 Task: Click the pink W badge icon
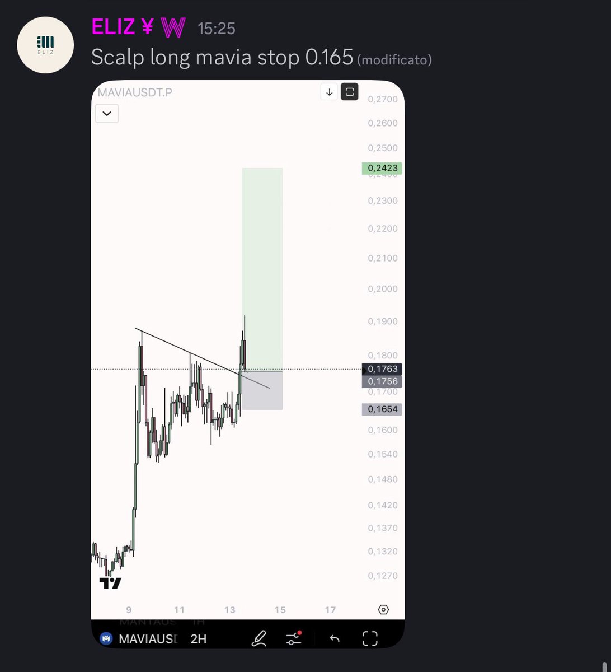173,28
